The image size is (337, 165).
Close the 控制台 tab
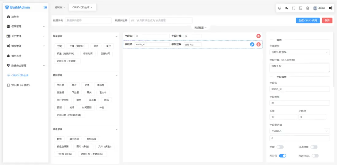click(x=64, y=8)
